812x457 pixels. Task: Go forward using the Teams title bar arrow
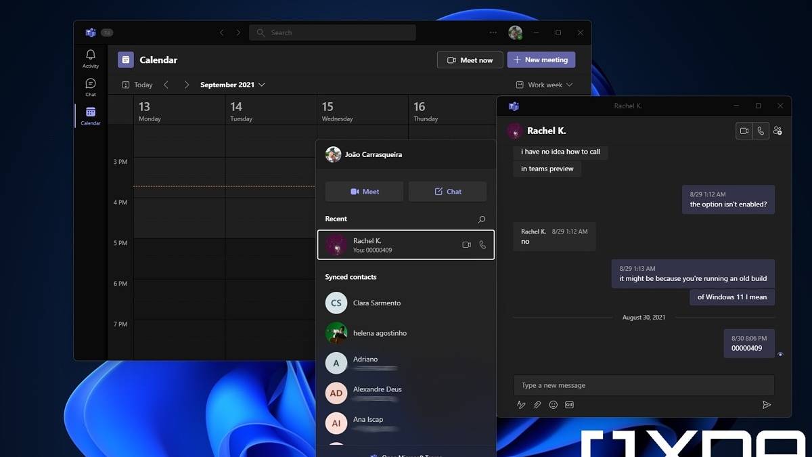tap(238, 32)
